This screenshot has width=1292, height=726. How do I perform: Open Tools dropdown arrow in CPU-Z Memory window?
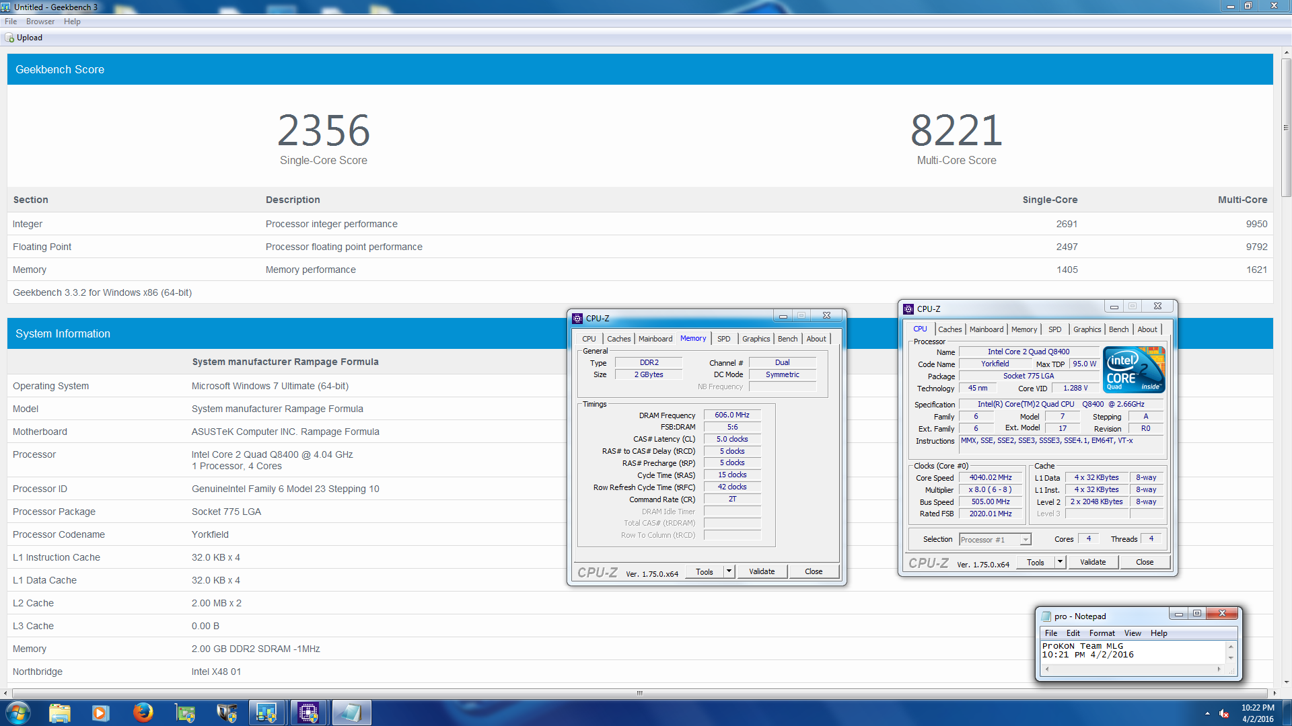tap(729, 571)
